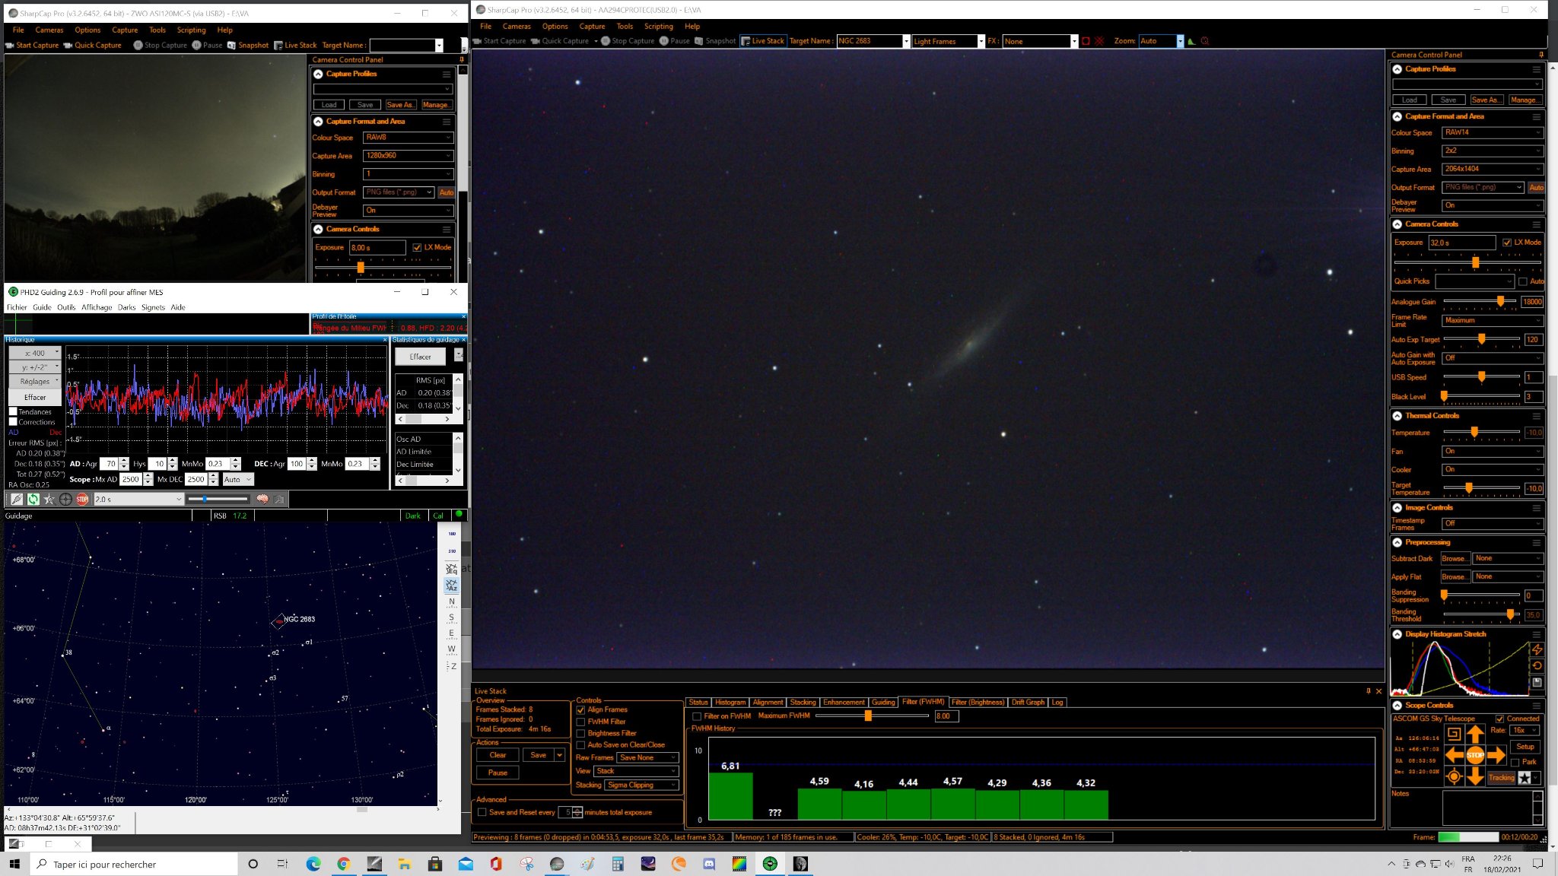Image resolution: width=1558 pixels, height=876 pixels.
Task: Switch to the Histogram tab
Action: [x=730, y=703]
